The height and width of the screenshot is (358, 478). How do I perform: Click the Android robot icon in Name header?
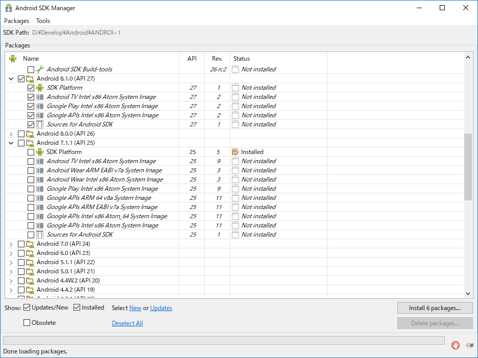12,59
